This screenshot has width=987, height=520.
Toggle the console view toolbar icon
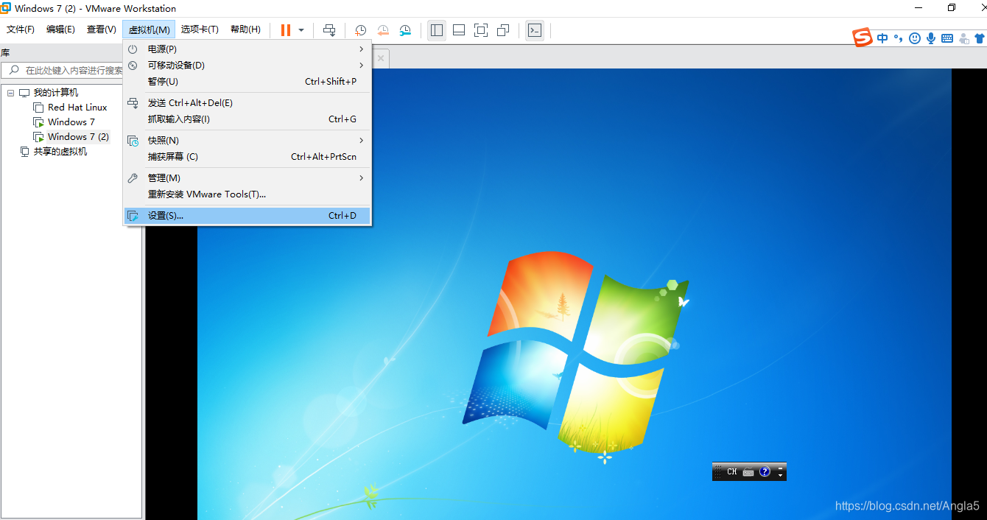coord(535,30)
